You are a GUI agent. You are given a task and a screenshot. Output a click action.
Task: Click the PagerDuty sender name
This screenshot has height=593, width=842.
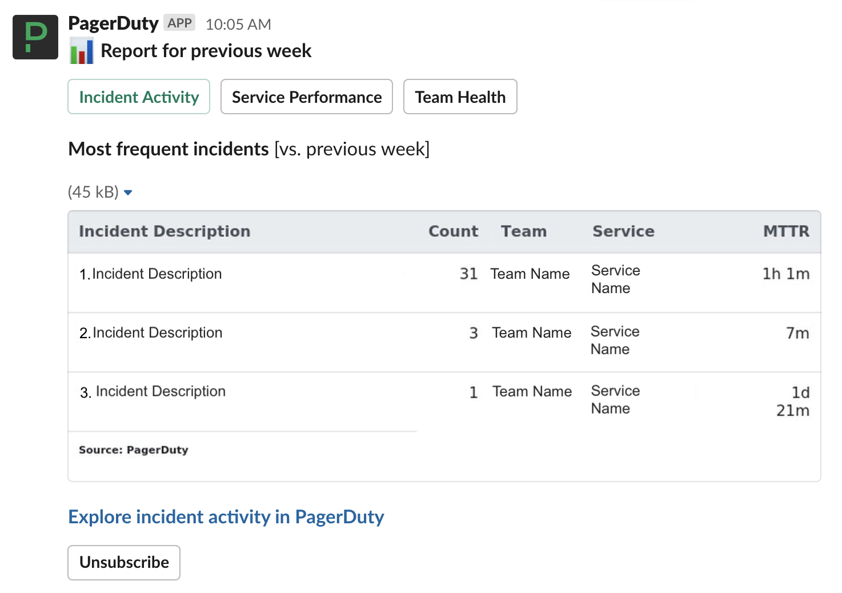click(113, 23)
